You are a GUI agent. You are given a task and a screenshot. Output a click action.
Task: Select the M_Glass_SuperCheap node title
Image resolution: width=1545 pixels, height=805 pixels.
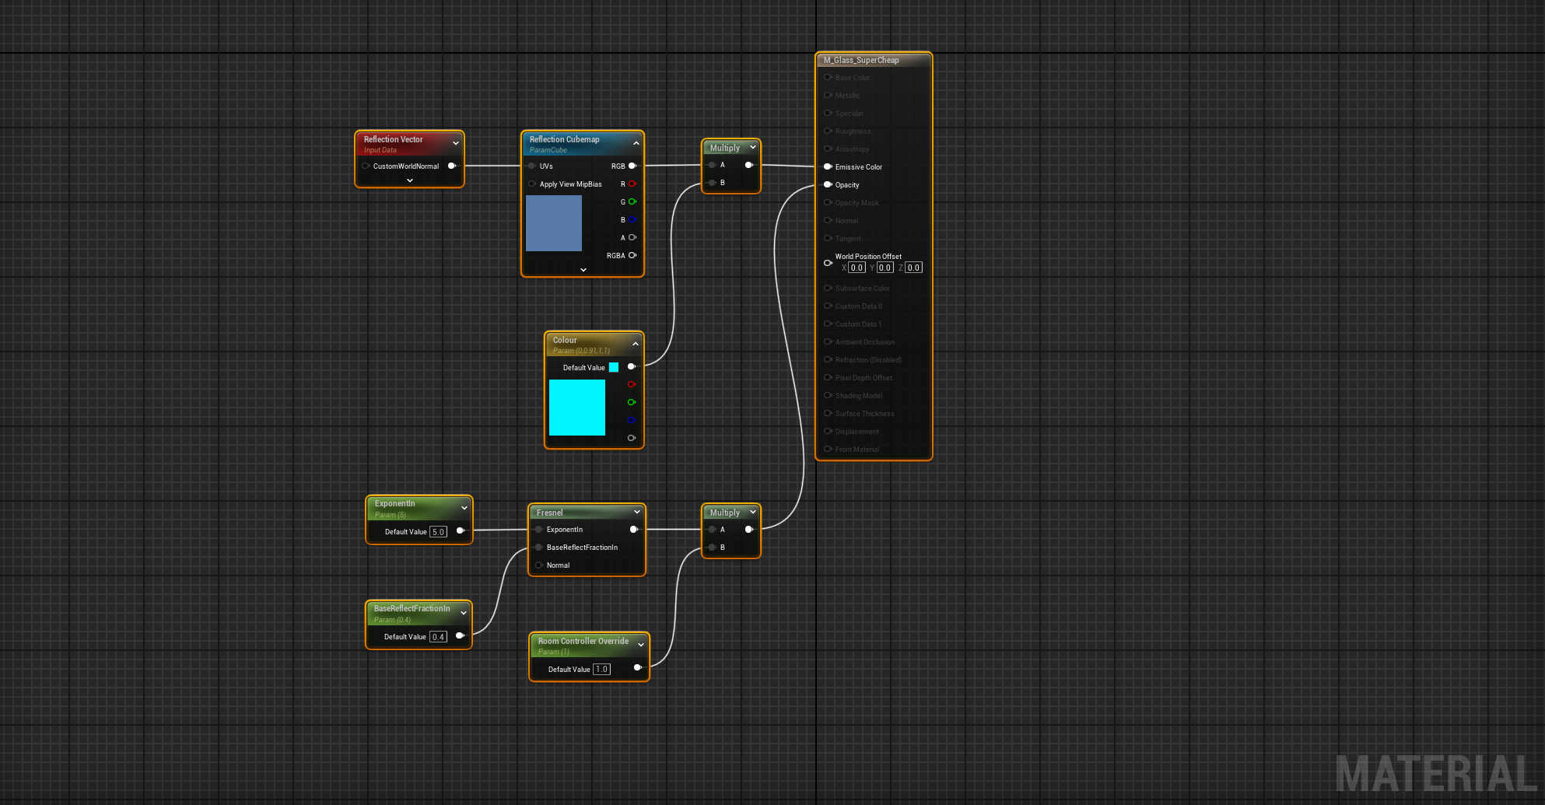coord(861,60)
